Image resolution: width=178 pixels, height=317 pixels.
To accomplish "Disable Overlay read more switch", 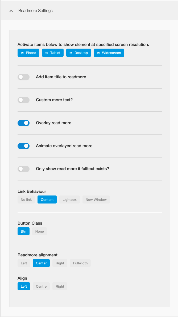I will [x=24, y=123].
